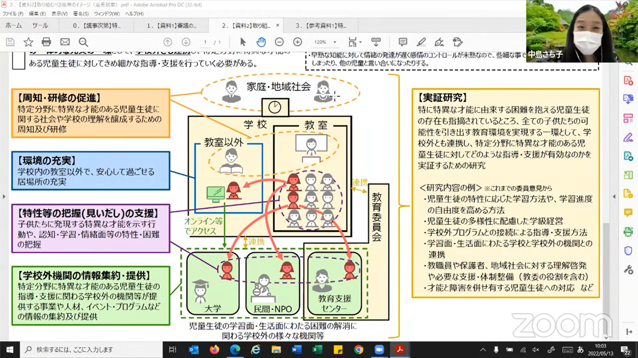Open Windows Start menu

(10, 349)
